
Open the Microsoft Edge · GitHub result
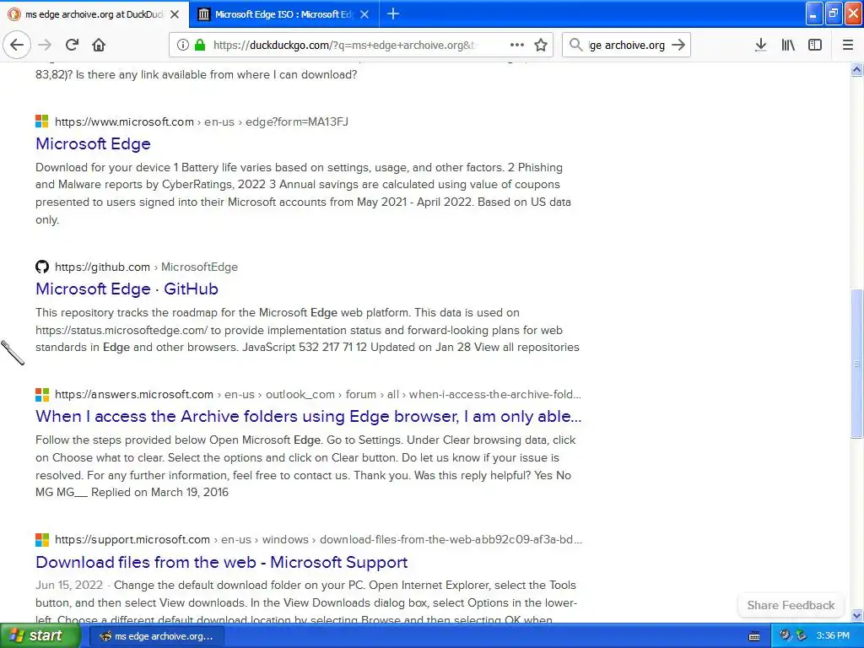(127, 289)
